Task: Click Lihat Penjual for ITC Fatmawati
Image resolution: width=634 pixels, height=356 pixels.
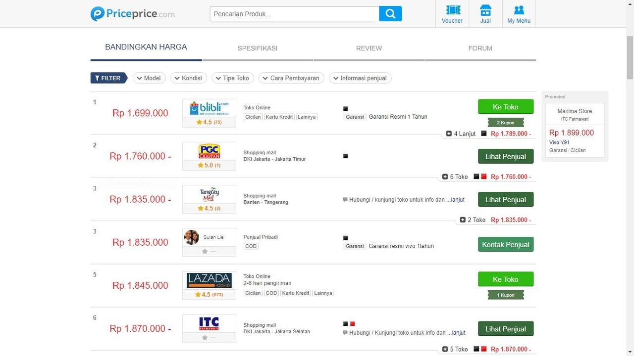Action: pyautogui.click(x=506, y=329)
